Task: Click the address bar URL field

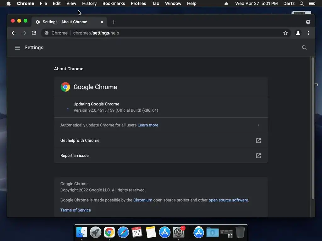Action: pos(166,33)
